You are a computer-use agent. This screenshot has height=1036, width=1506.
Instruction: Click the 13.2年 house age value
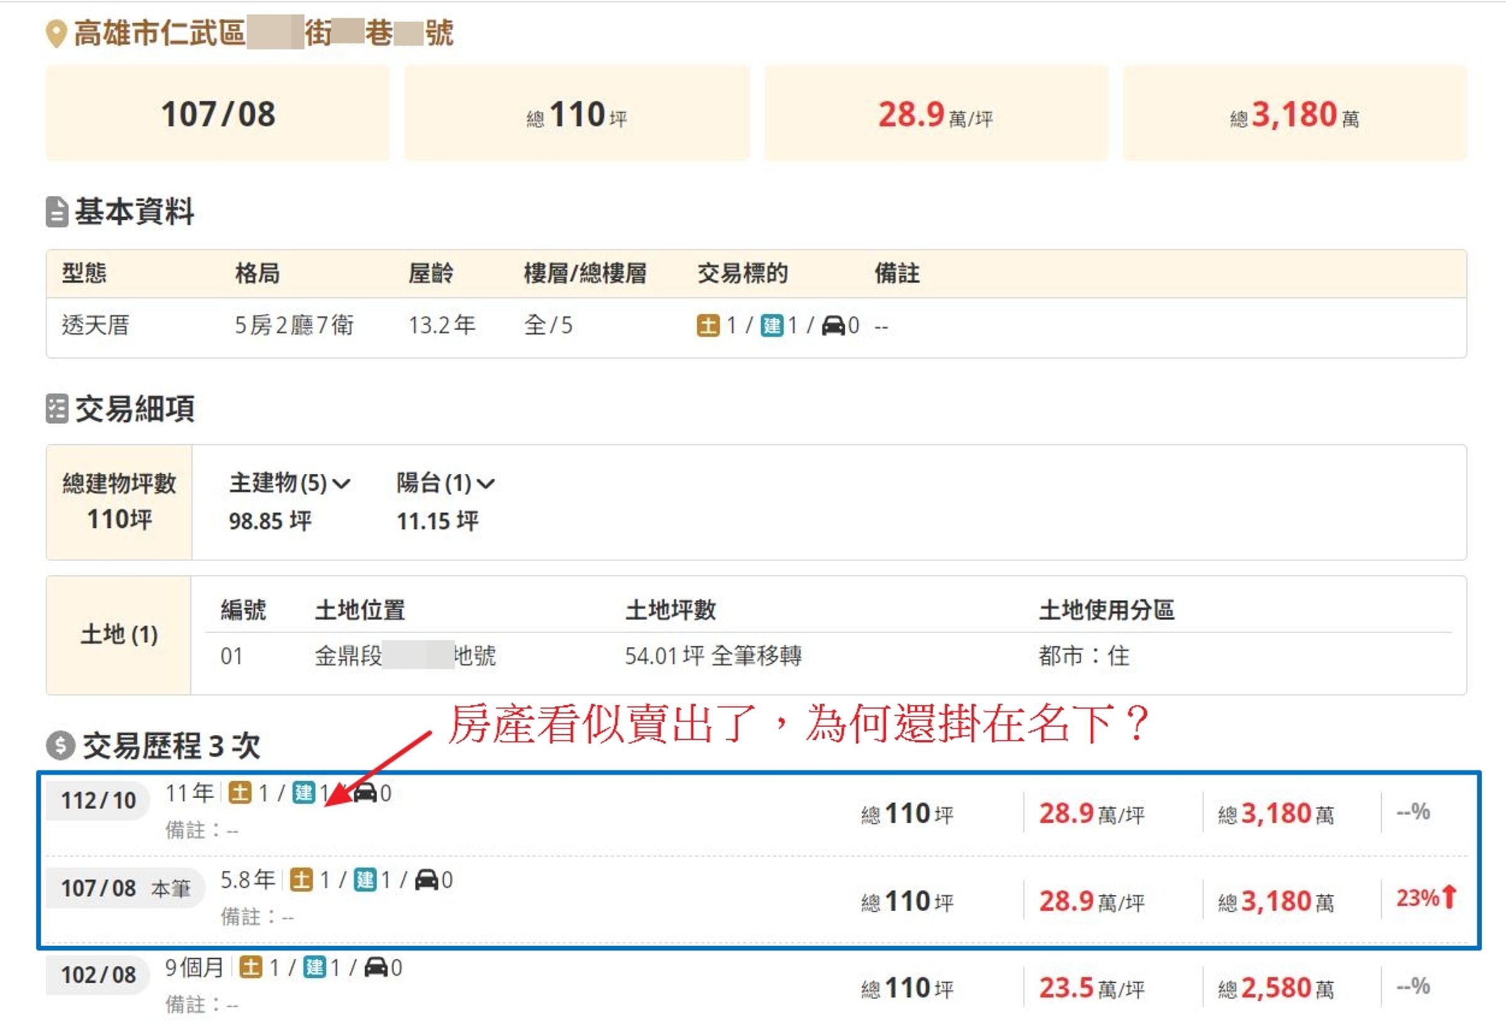[x=442, y=325]
